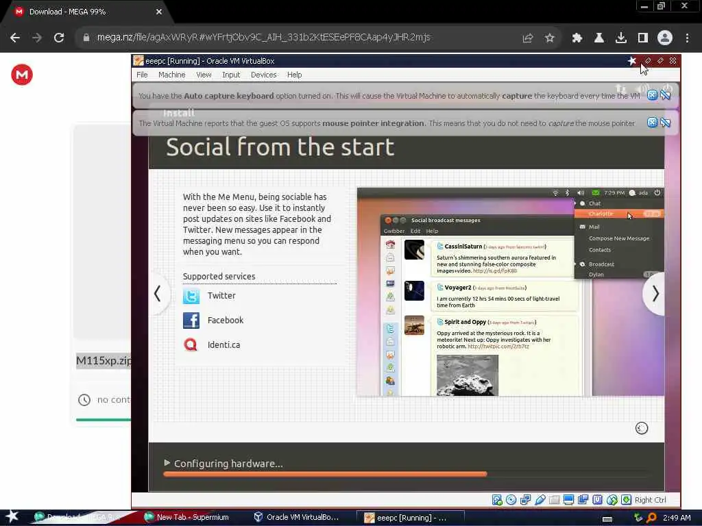Open the Devices menu
The width and height of the screenshot is (702, 526).
(x=264, y=75)
